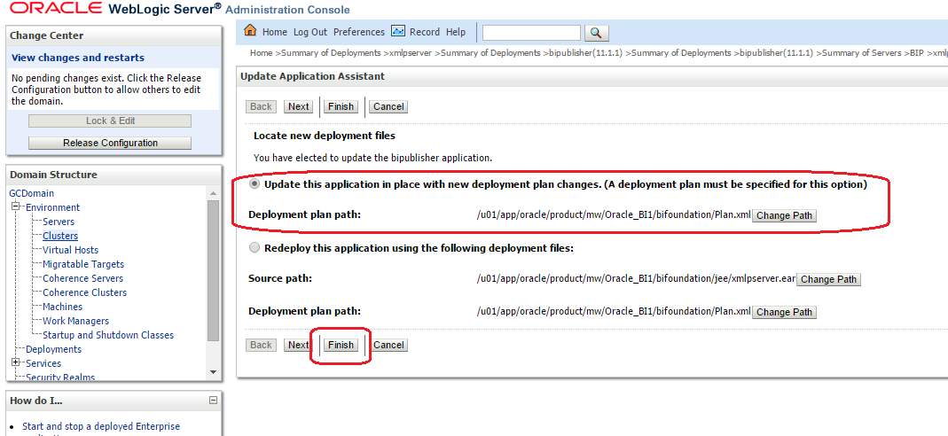Click the Locate new deployment files heading
The image size is (948, 436).
(x=325, y=136)
